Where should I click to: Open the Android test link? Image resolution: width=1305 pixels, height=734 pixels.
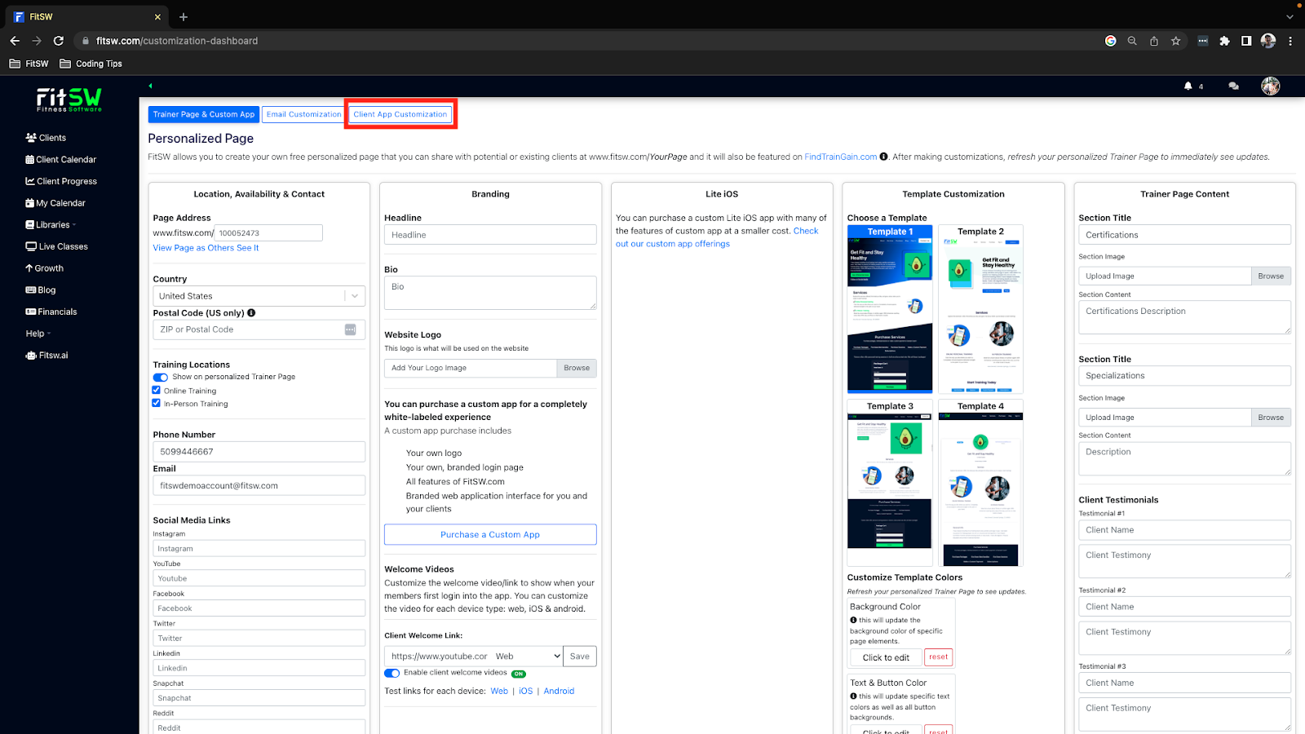click(x=559, y=692)
